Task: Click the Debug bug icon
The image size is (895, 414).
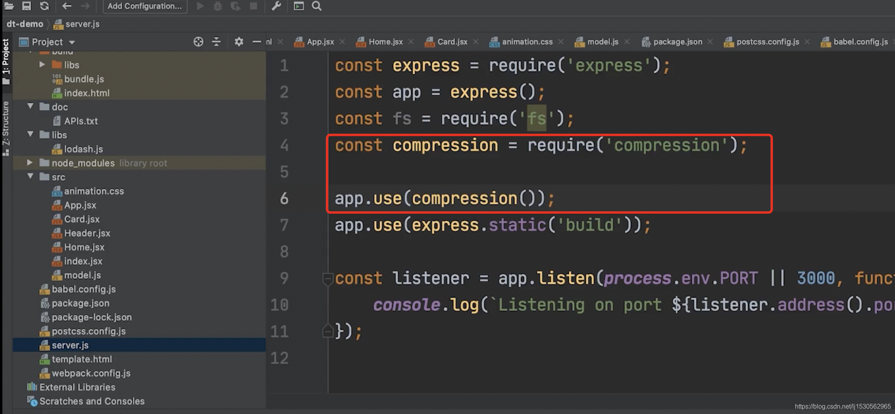Action: (217, 6)
